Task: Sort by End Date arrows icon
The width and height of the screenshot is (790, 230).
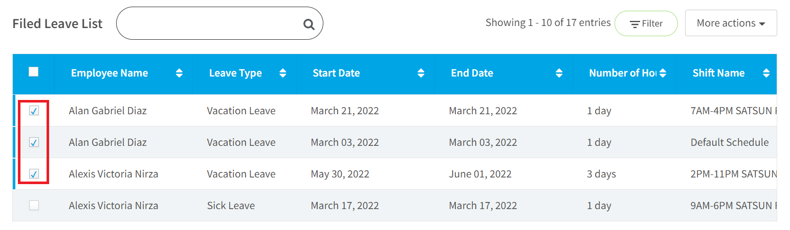Action: tap(559, 73)
